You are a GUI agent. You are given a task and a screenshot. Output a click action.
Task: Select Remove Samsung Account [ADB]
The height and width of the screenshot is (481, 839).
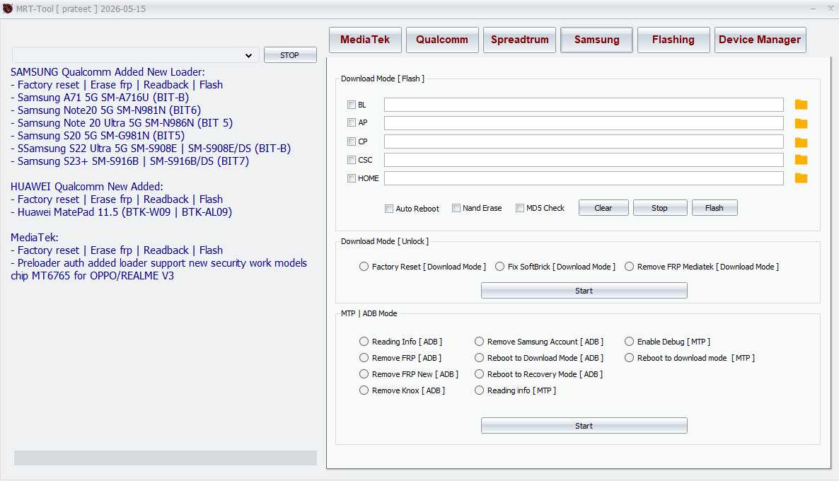click(x=479, y=342)
